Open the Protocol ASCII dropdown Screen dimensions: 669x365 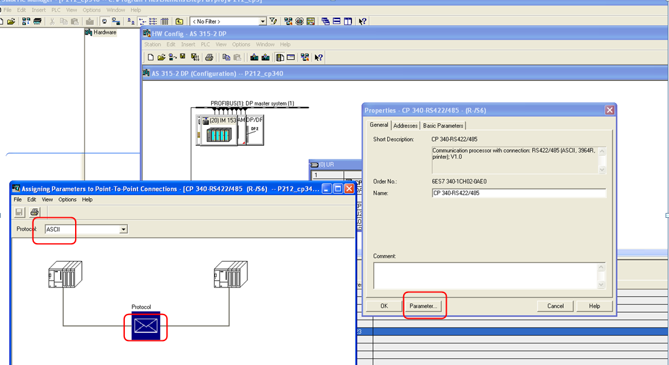point(123,229)
